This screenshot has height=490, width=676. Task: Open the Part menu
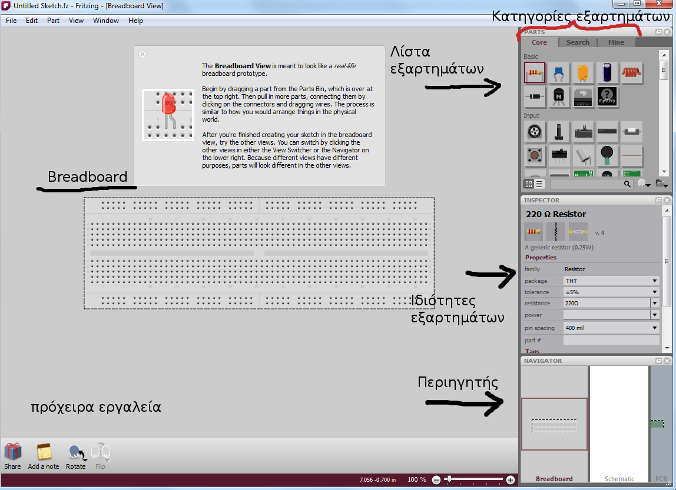53,20
